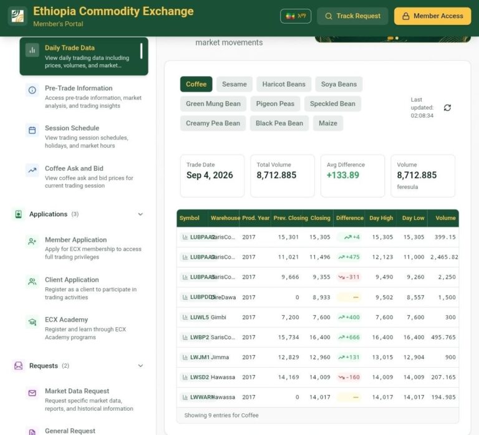Viewport: 479px width, 435px height.
Task: Collapse the Requests section chevron
Action: coord(140,366)
